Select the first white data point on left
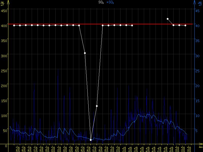The image size is (203, 152). click(x=14, y=25)
